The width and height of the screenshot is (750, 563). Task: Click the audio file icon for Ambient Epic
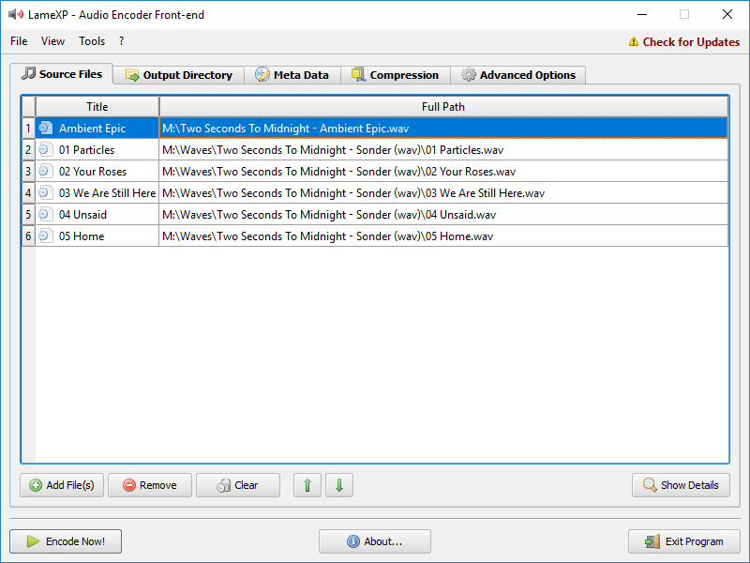[x=45, y=128]
